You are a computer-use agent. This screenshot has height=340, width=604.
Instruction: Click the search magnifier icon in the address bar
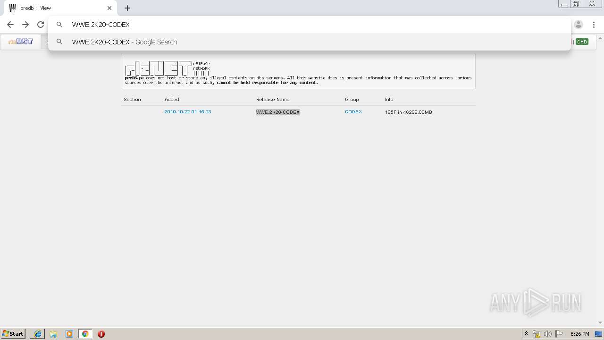coord(59,25)
